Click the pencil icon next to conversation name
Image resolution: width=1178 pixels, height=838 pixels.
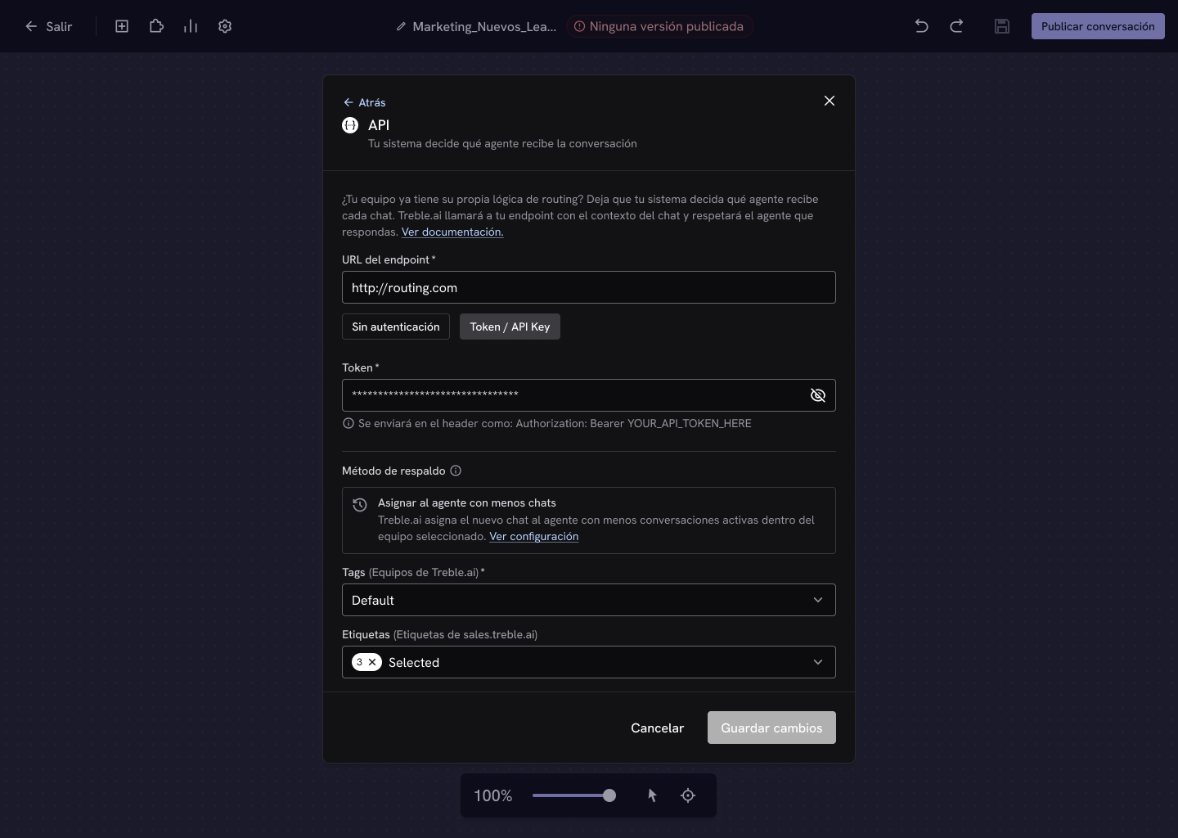401,26
